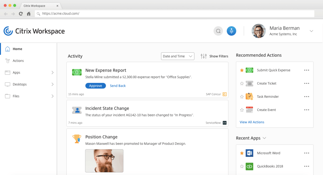Click the browser address bar
The image size is (323, 175).
click(x=174, y=14)
